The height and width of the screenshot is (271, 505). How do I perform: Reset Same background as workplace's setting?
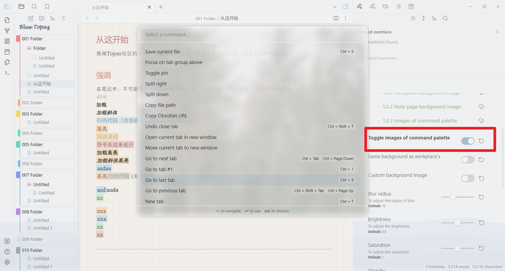click(x=481, y=160)
